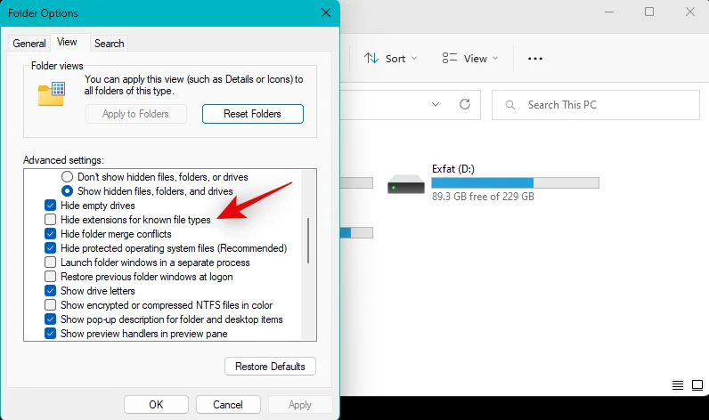The width and height of the screenshot is (709, 420).
Task: Click the magnifier icon in Search This PC
Action: [x=510, y=105]
